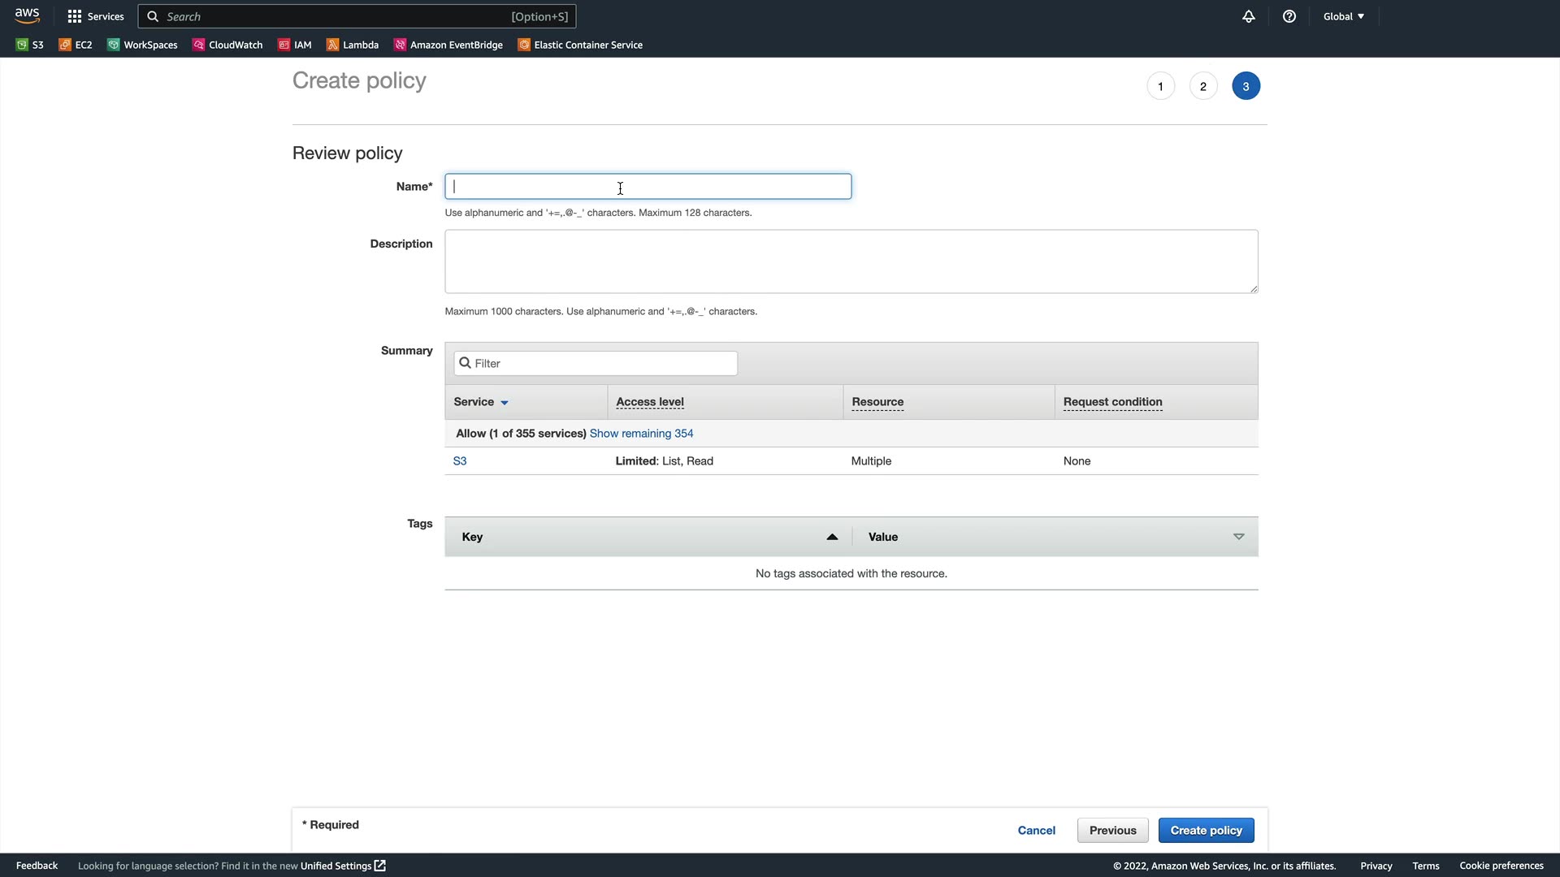Open the S3 bookmark shortcut
Screen dimensions: 1560x877
coord(30,45)
